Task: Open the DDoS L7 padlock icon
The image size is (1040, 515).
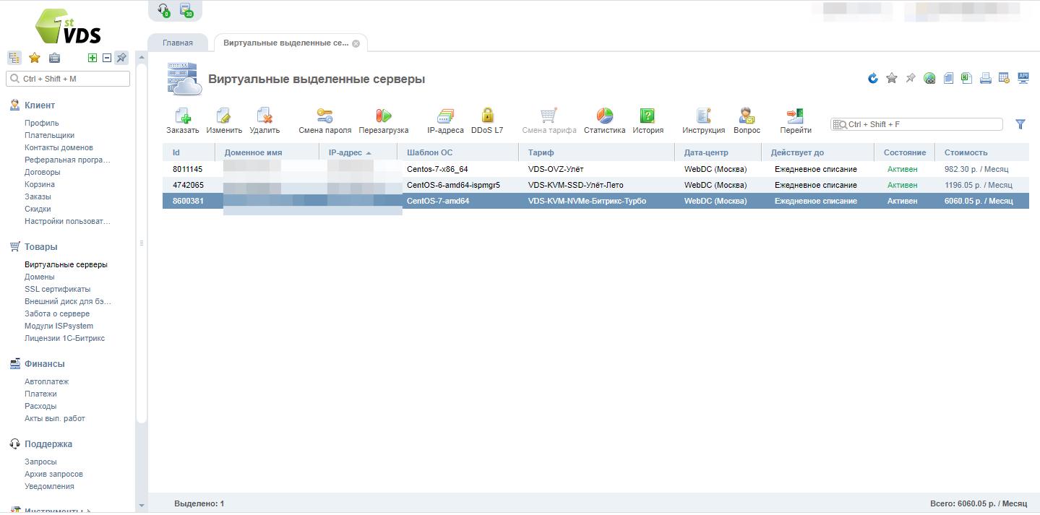Action: coord(486,116)
